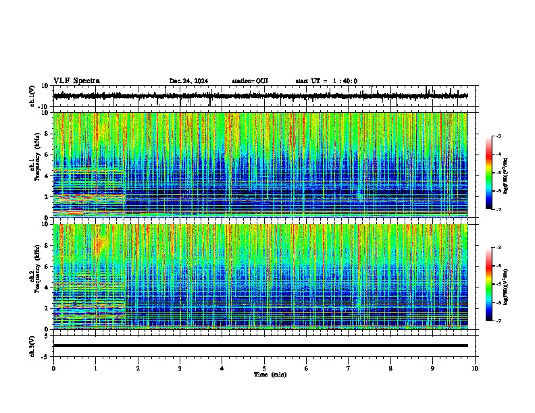The height and width of the screenshot is (413, 535).
Task: Click the 'ch.3(V)' axis label
Action: [32, 346]
